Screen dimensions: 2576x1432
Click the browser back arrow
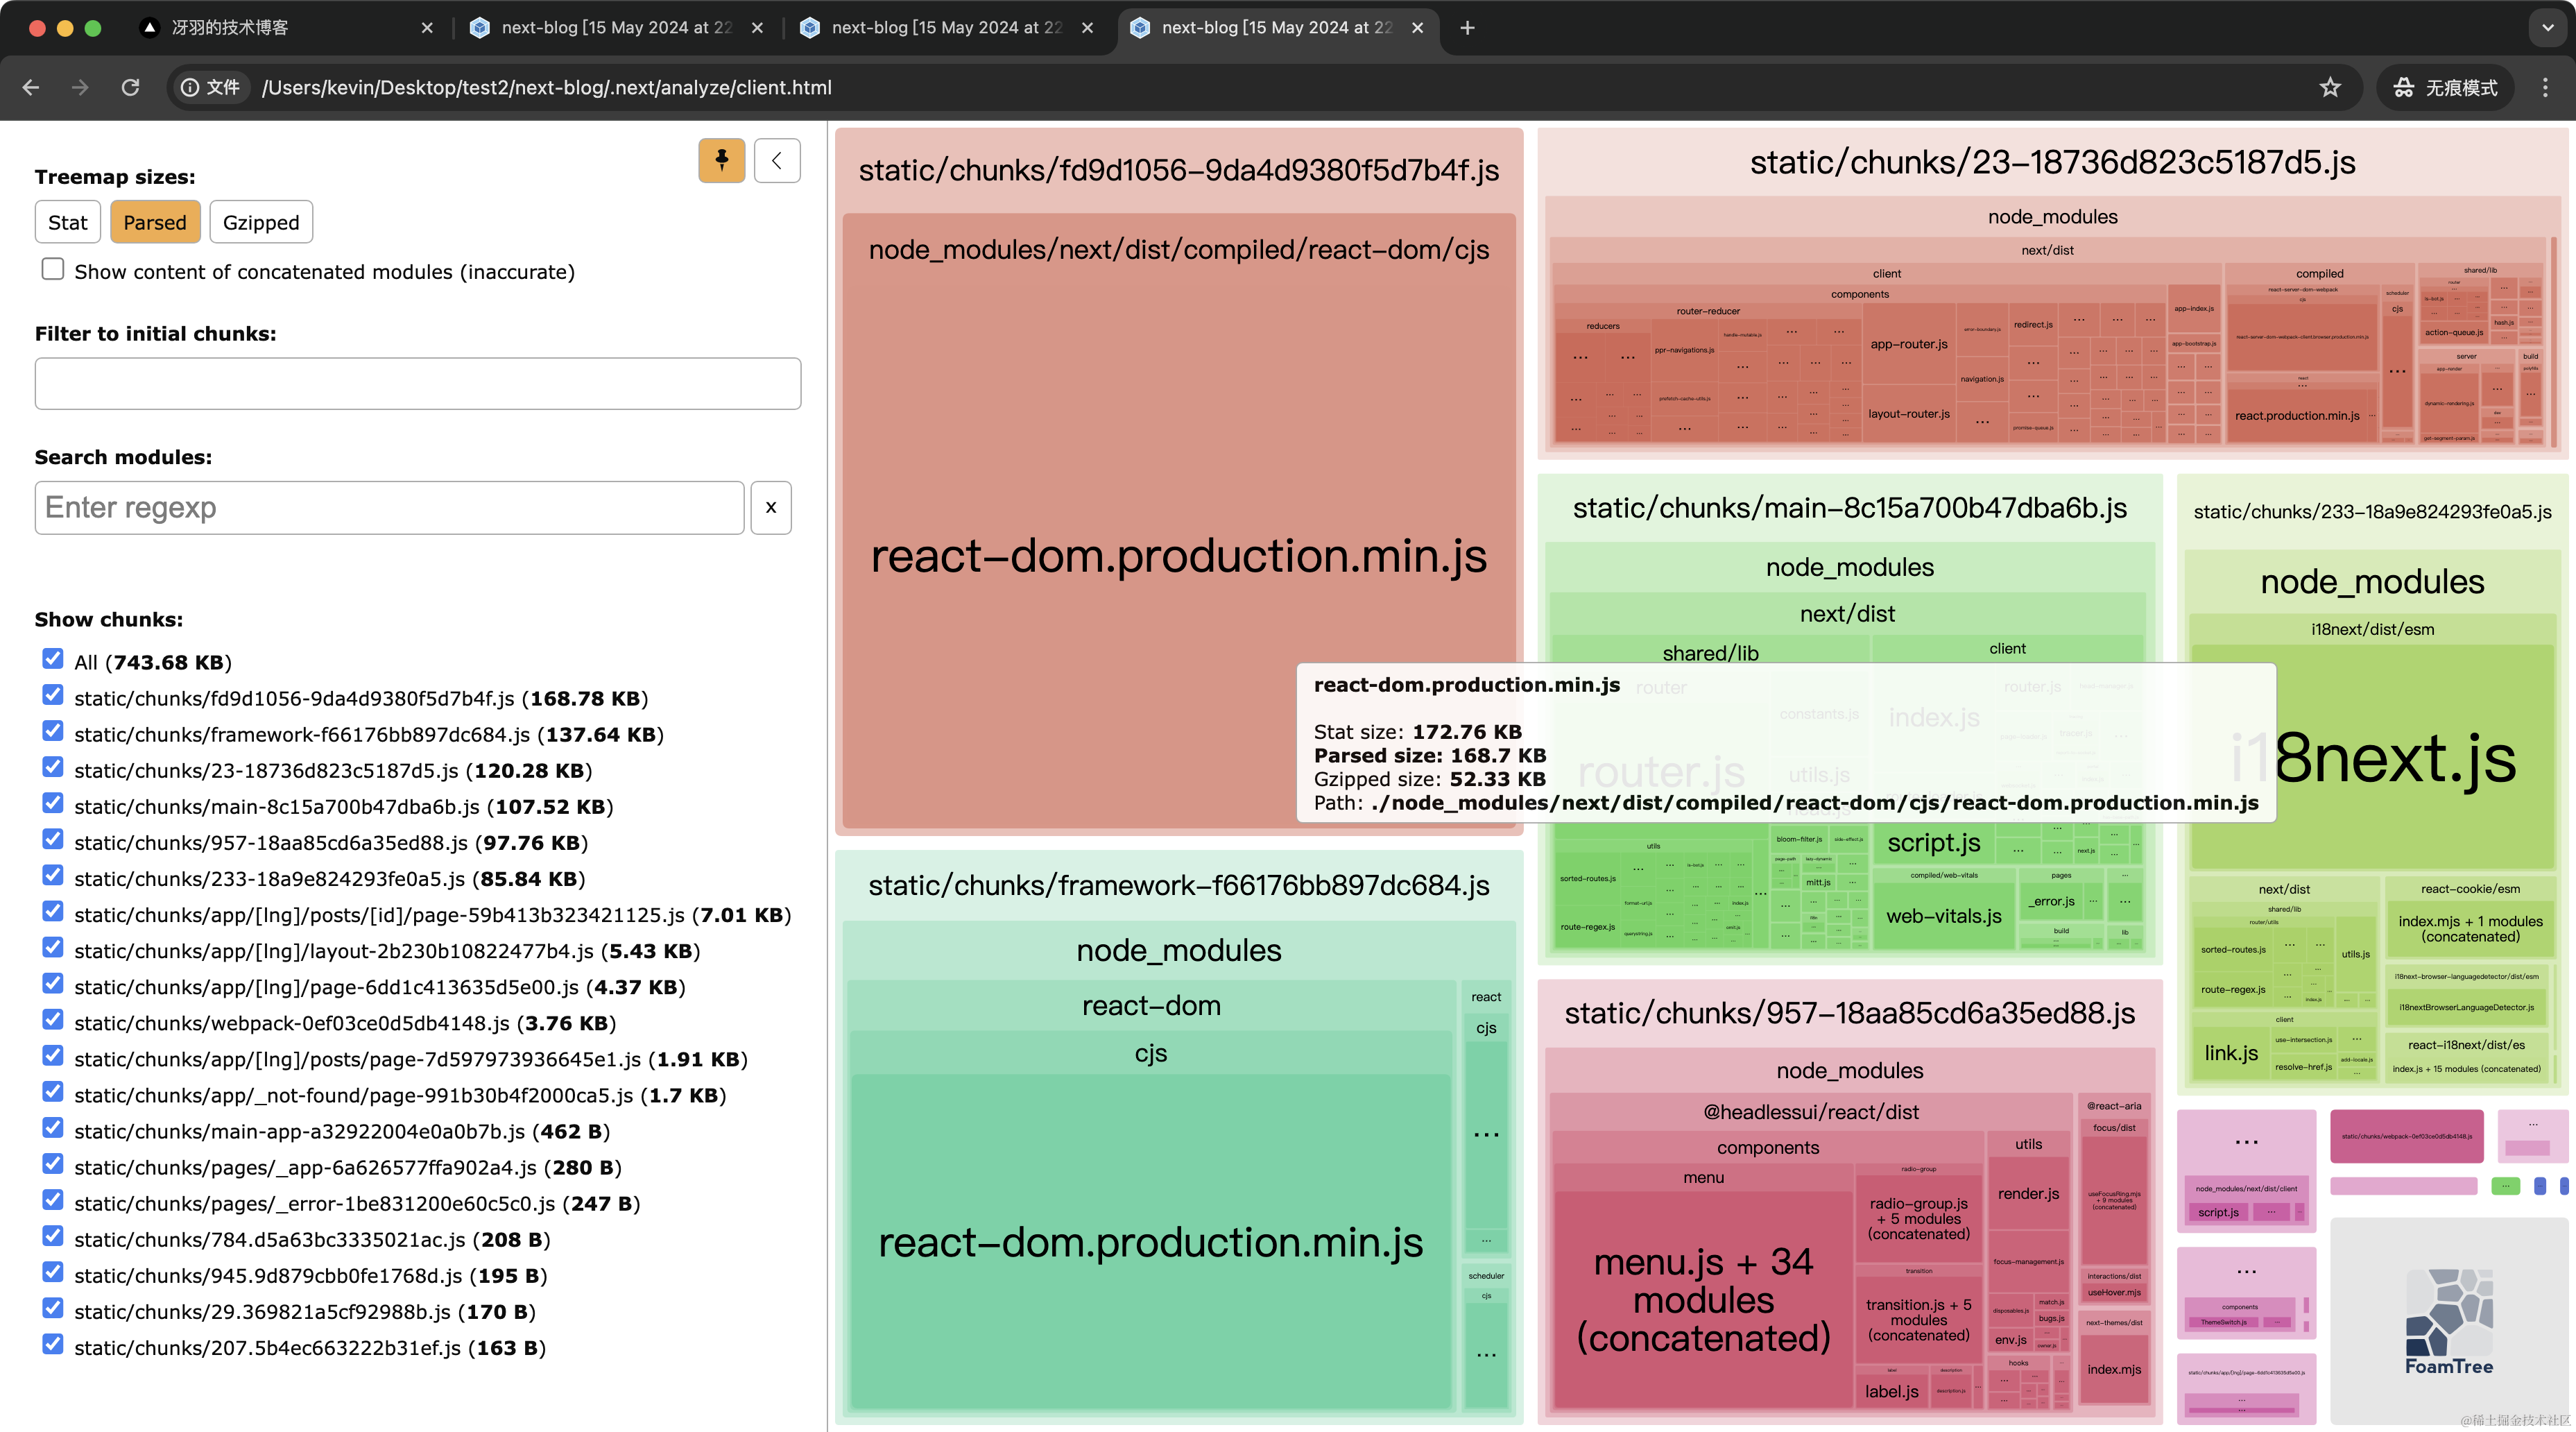pyautogui.click(x=31, y=88)
